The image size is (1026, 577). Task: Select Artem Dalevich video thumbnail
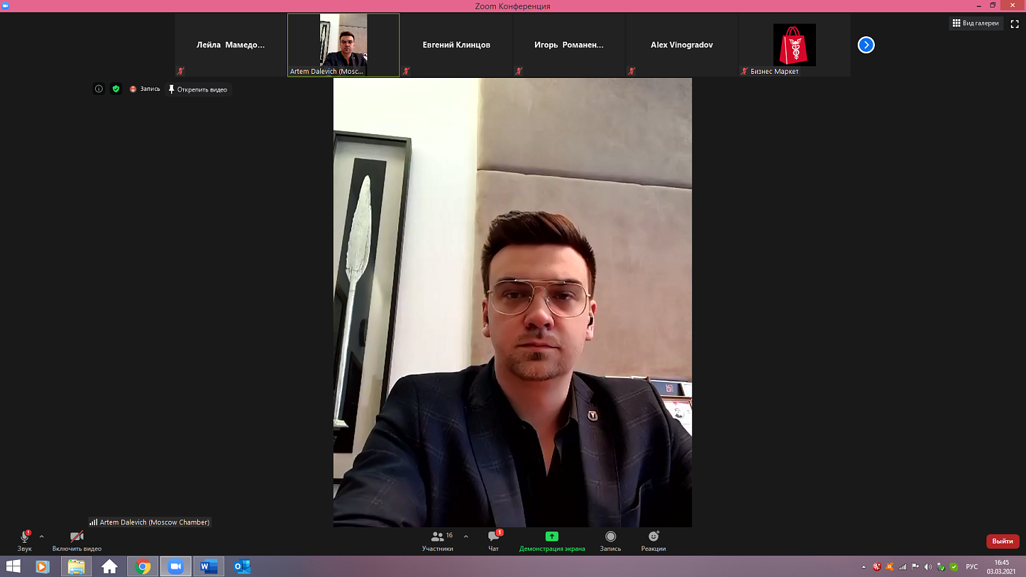[343, 45]
